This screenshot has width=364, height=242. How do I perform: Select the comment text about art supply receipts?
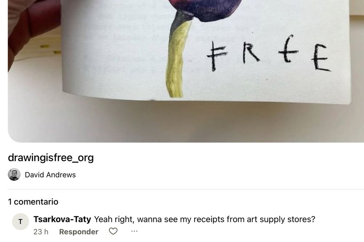pos(205,219)
